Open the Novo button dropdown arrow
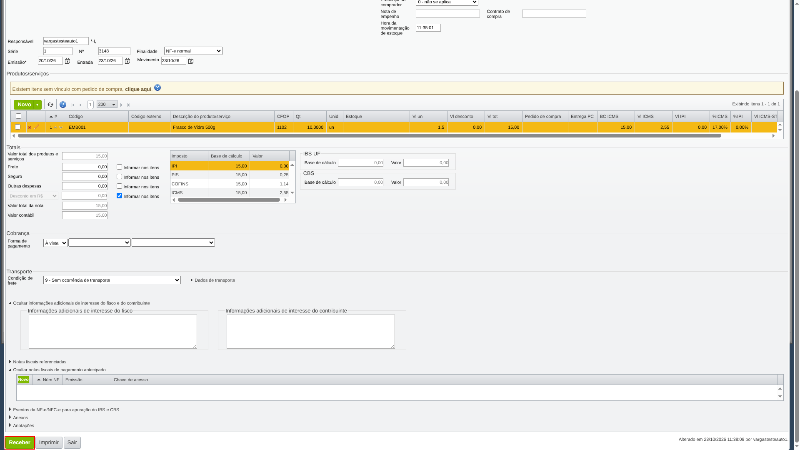Image resolution: width=800 pixels, height=450 pixels. click(37, 105)
